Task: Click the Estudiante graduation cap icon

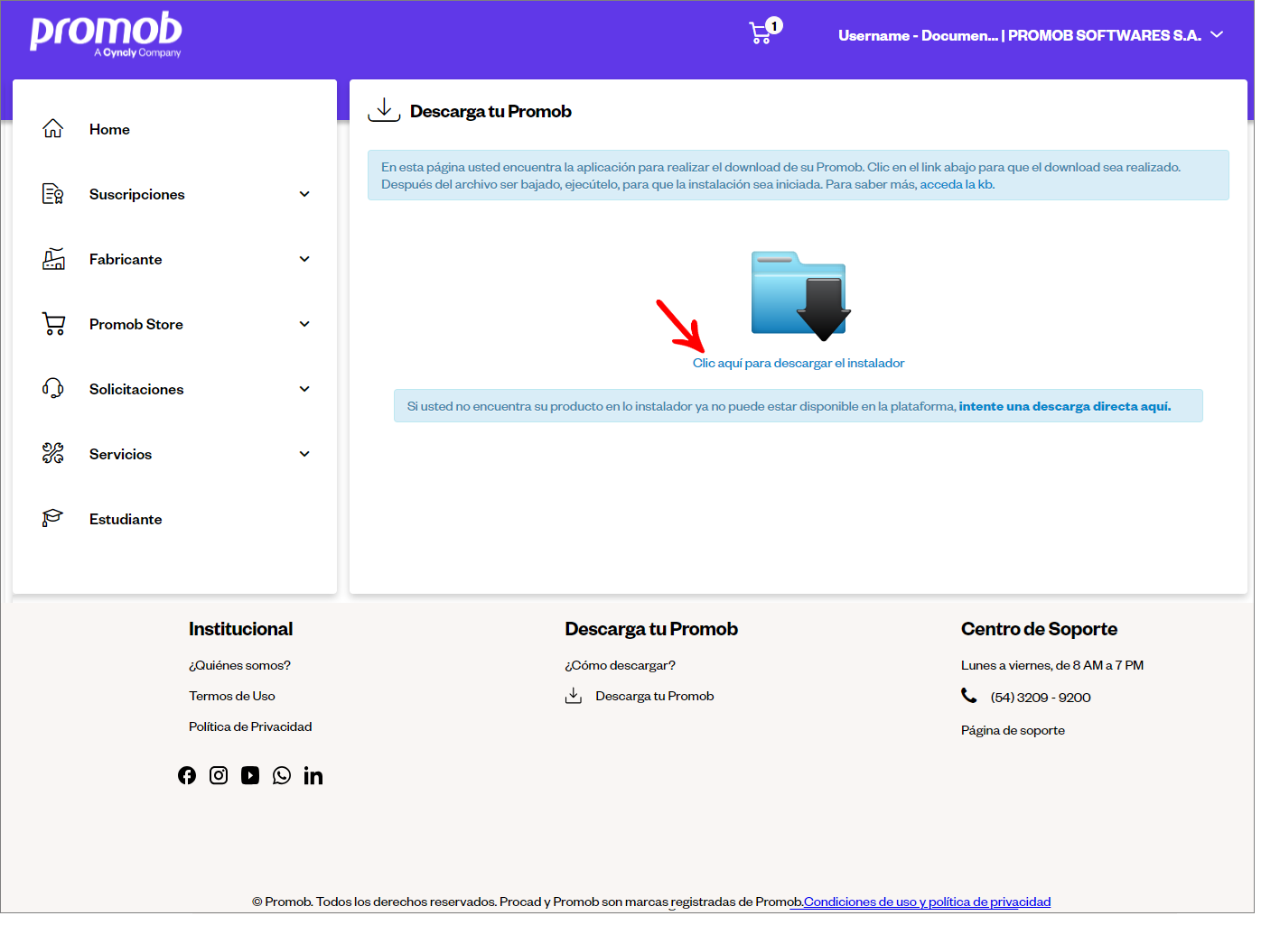Action: (53, 519)
